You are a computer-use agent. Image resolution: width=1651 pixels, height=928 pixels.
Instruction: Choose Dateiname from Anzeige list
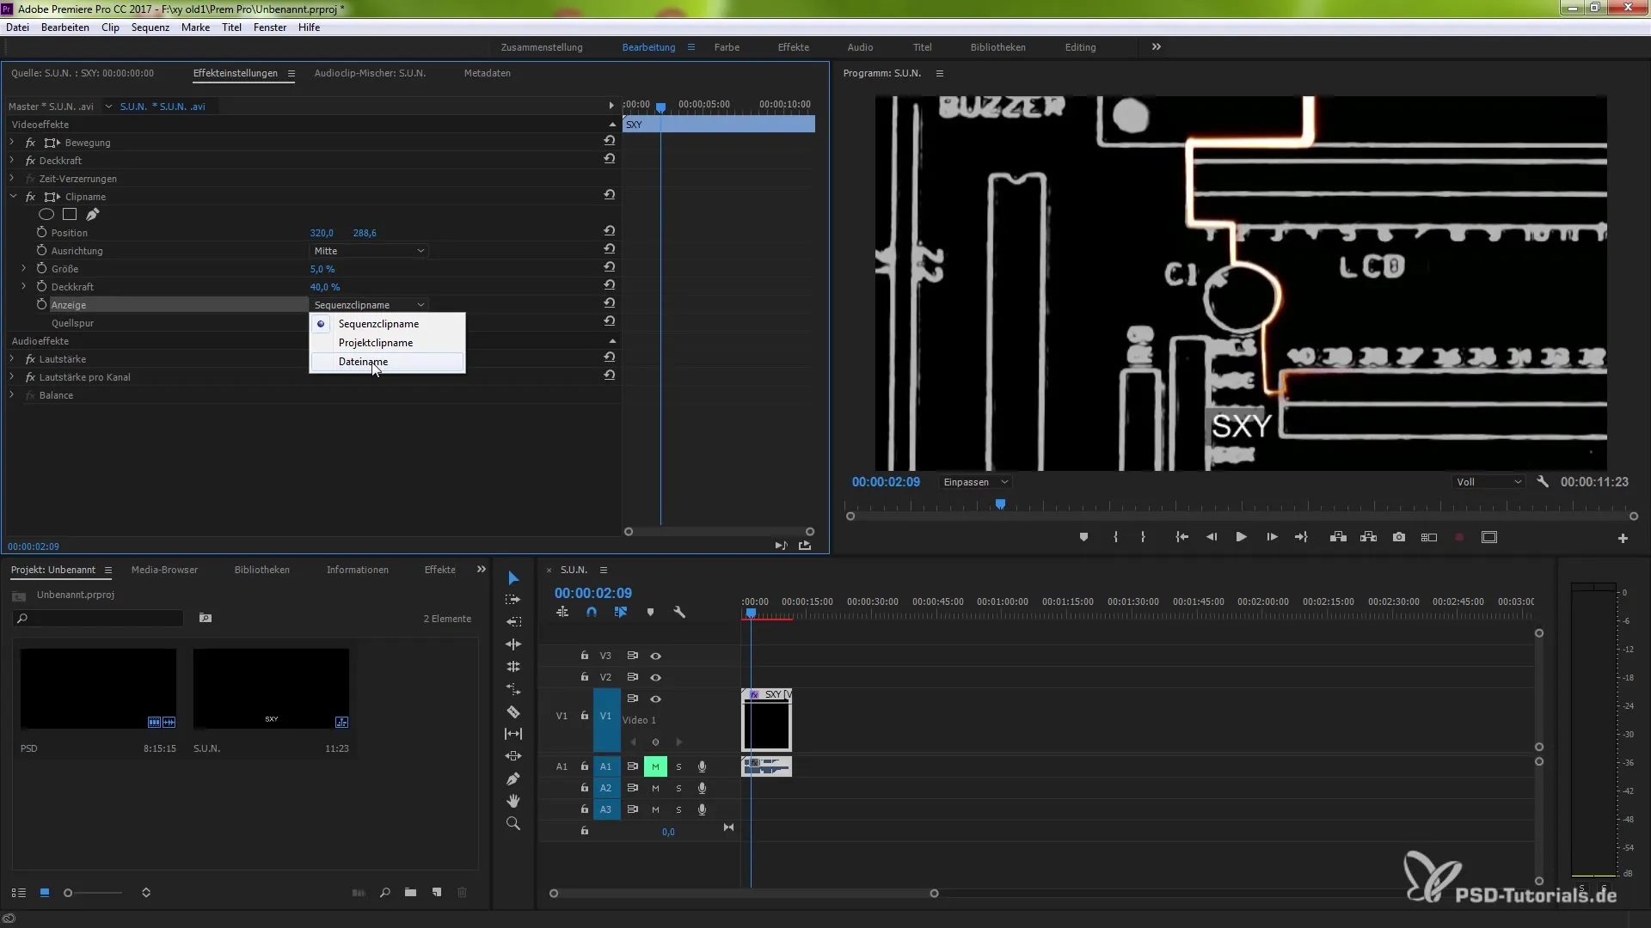click(387, 362)
